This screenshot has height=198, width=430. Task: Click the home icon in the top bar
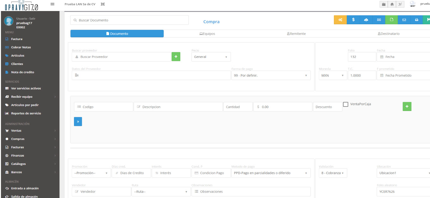pos(391,4)
